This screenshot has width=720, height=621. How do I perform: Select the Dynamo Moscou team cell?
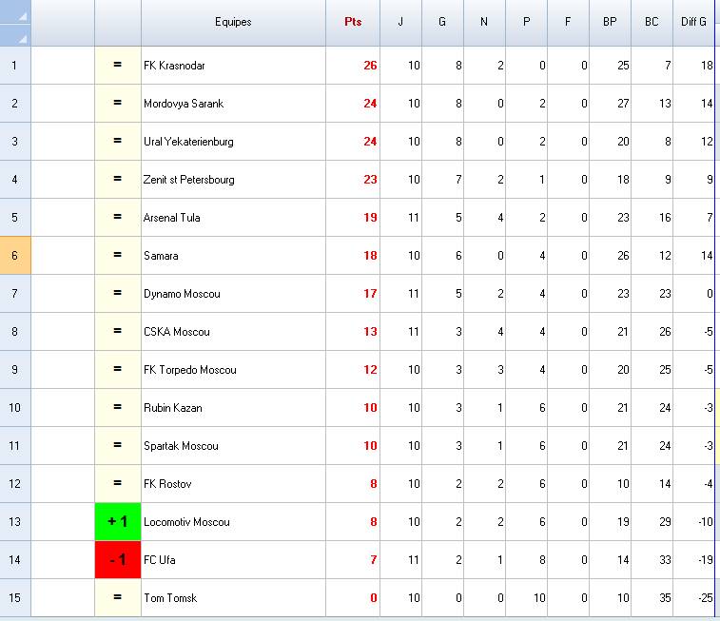pyautogui.click(x=233, y=294)
